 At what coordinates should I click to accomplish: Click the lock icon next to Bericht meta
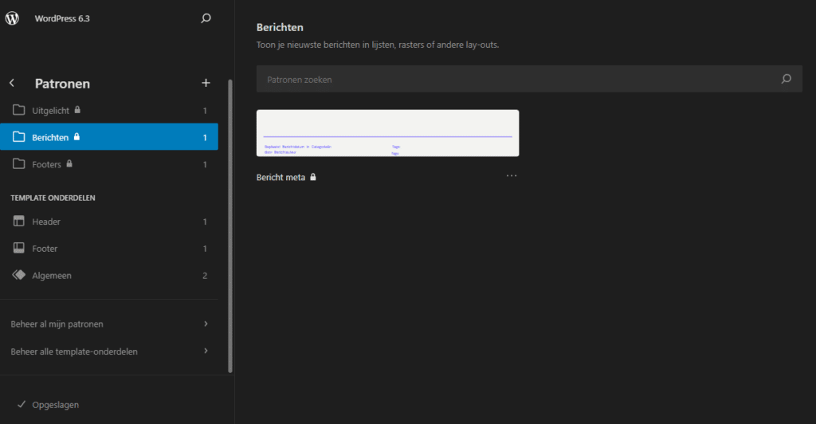[x=312, y=177]
